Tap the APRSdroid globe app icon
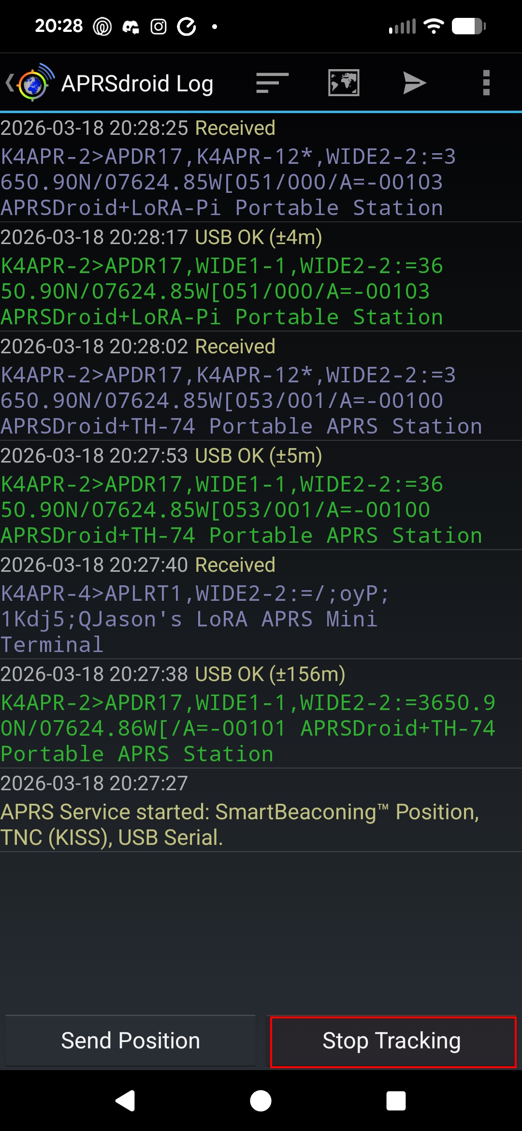 [x=34, y=83]
